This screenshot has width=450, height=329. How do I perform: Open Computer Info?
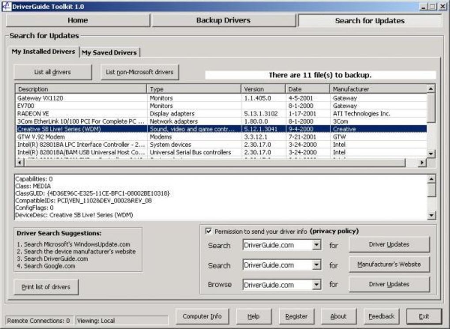[202, 316]
